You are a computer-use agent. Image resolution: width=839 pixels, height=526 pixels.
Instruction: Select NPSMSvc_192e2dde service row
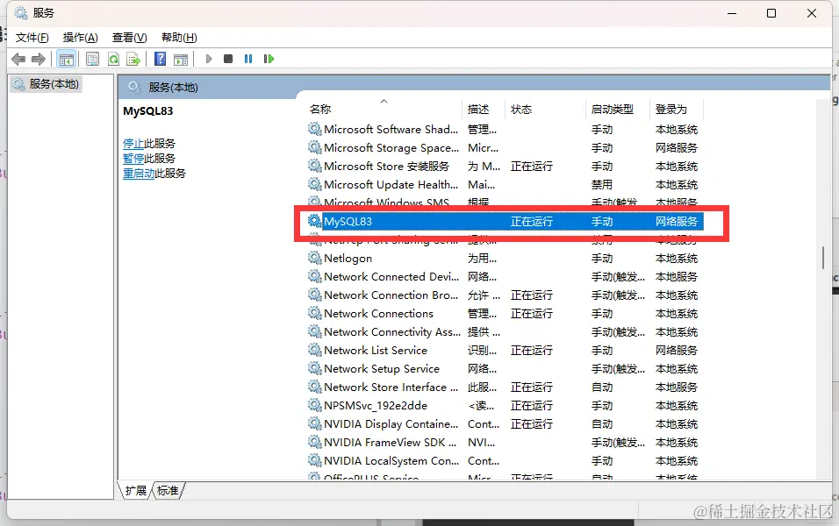pyautogui.click(x=506, y=405)
